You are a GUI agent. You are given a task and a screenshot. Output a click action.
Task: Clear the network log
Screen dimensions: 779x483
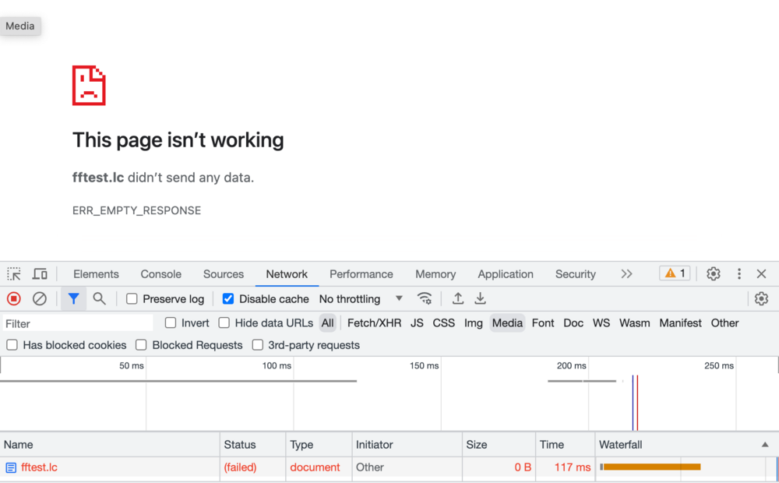click(40, 299)
